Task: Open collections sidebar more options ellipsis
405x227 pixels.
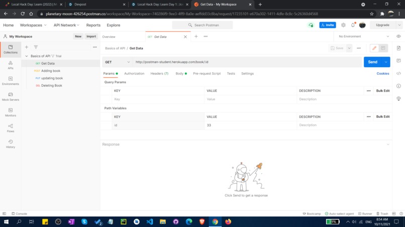Action: [95, 47]
